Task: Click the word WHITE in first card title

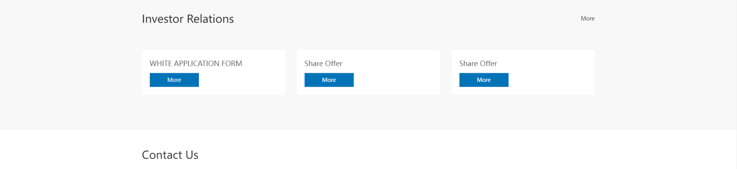Action: coord(161,63)
